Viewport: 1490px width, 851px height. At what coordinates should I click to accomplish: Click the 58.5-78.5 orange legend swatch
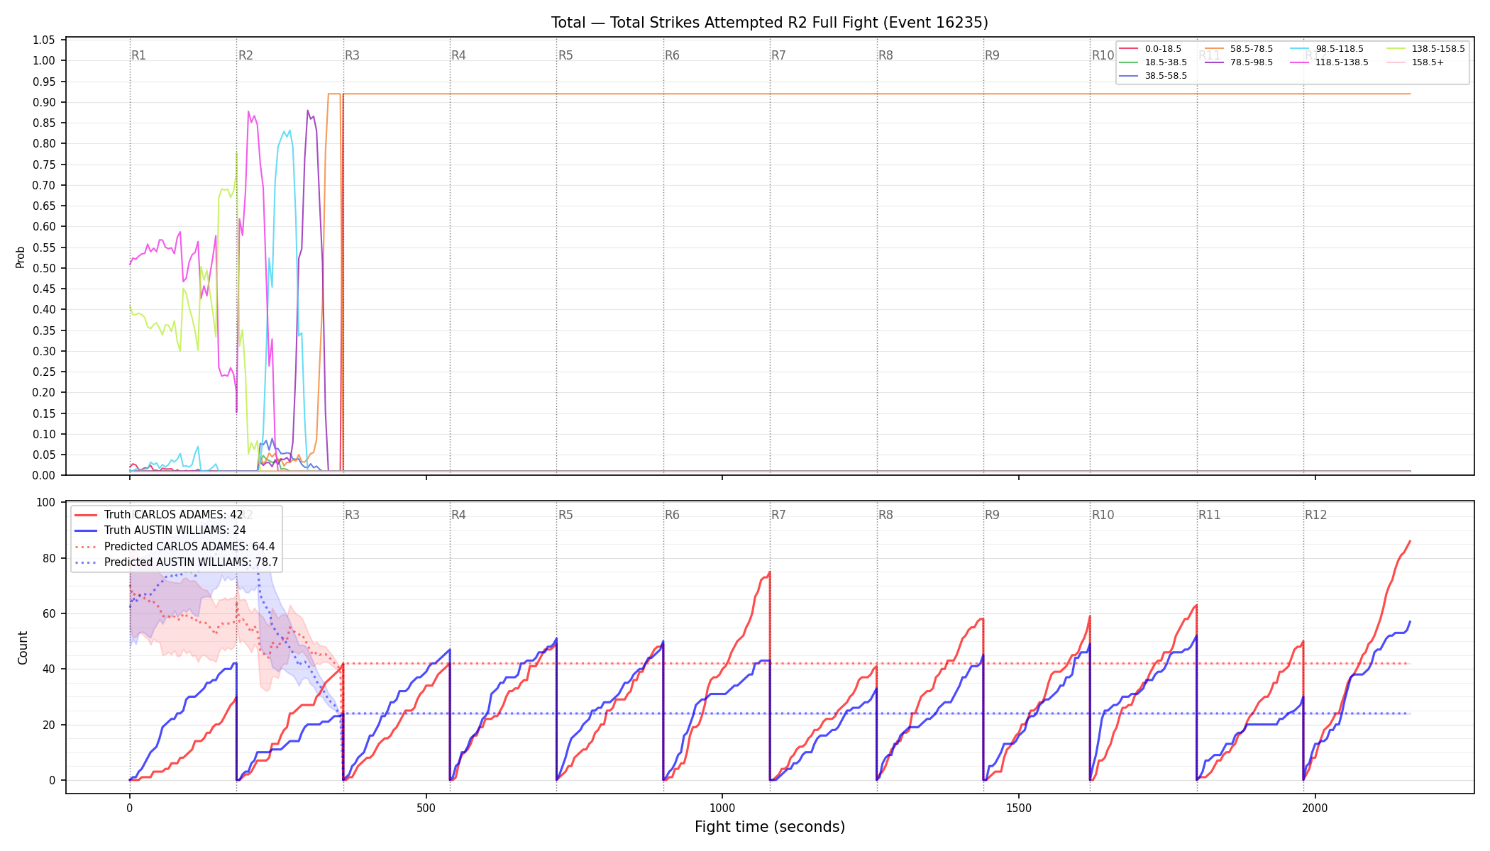point(1214,49)
